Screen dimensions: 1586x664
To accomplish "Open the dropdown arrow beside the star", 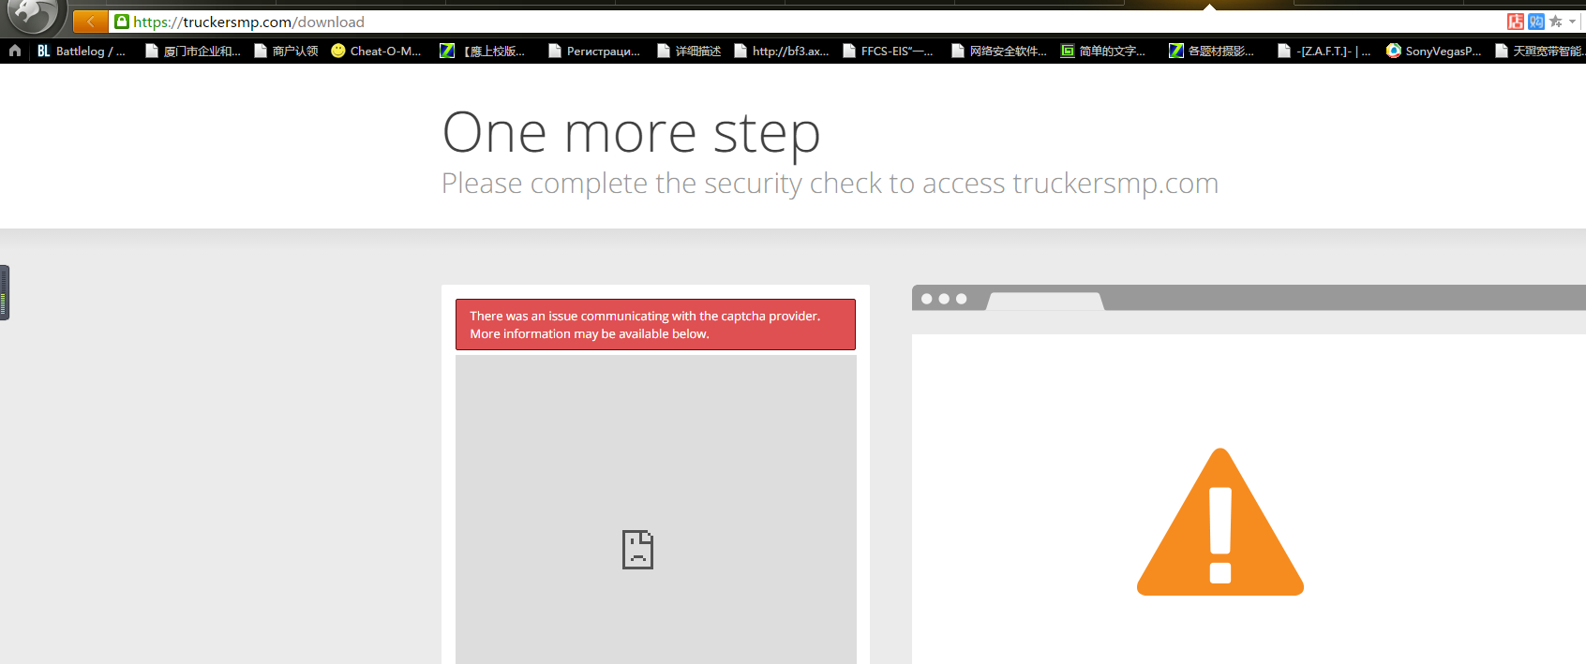I will pyautogui.click(x=1572, y=22).
